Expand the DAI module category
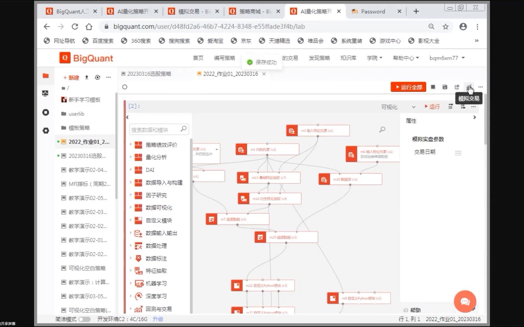The height and width of the screenshot is (327, 524). click(131, 170)
